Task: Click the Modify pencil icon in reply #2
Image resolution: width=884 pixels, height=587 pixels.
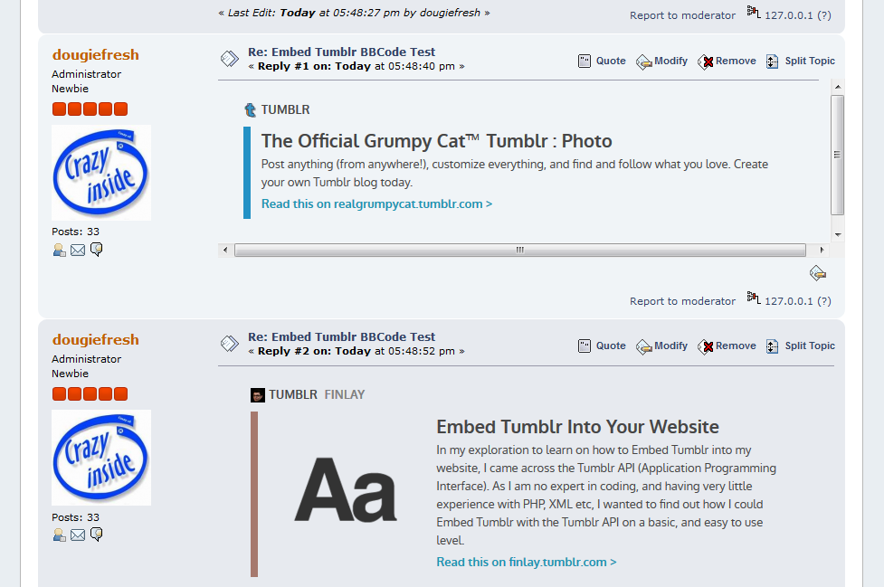Action: (644, 347)
